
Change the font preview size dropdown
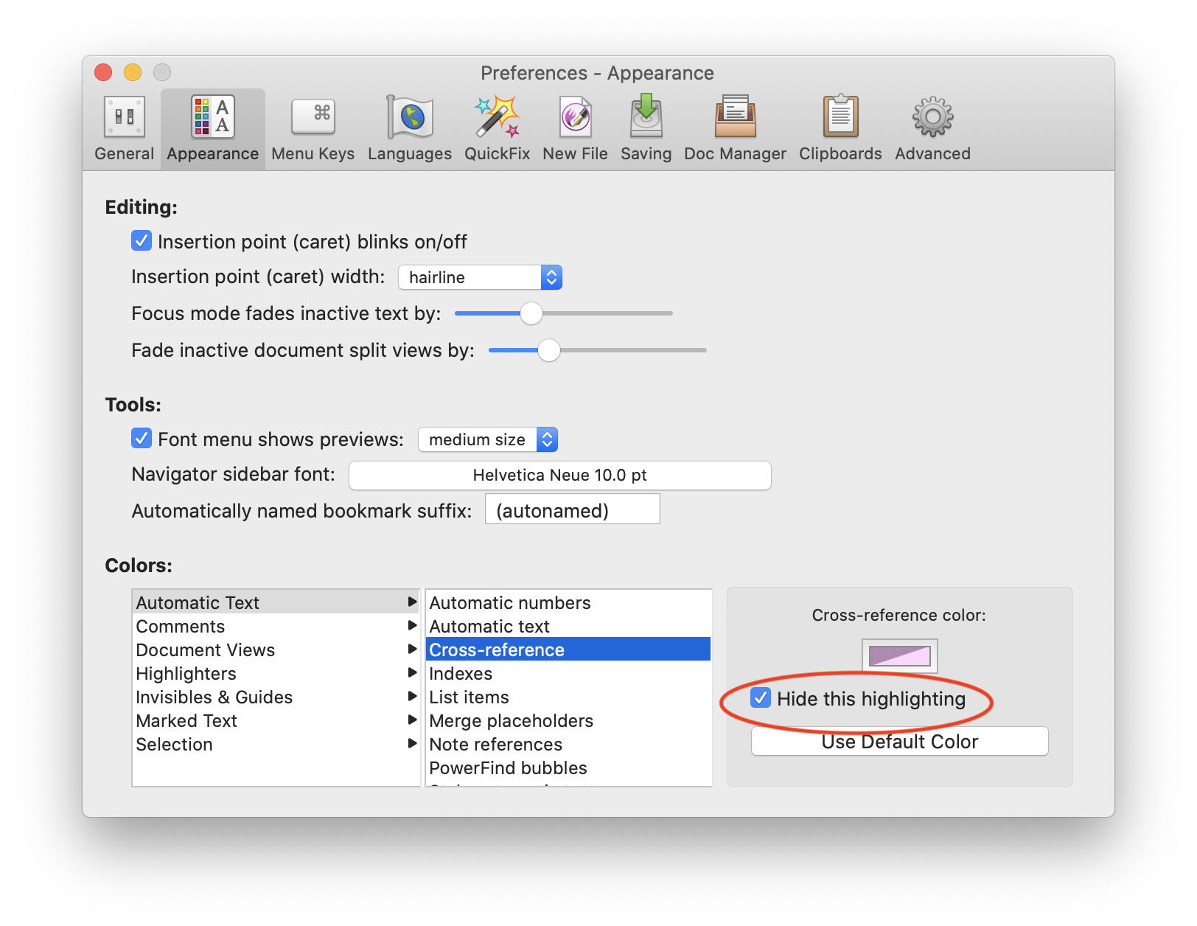pos(547,439)
